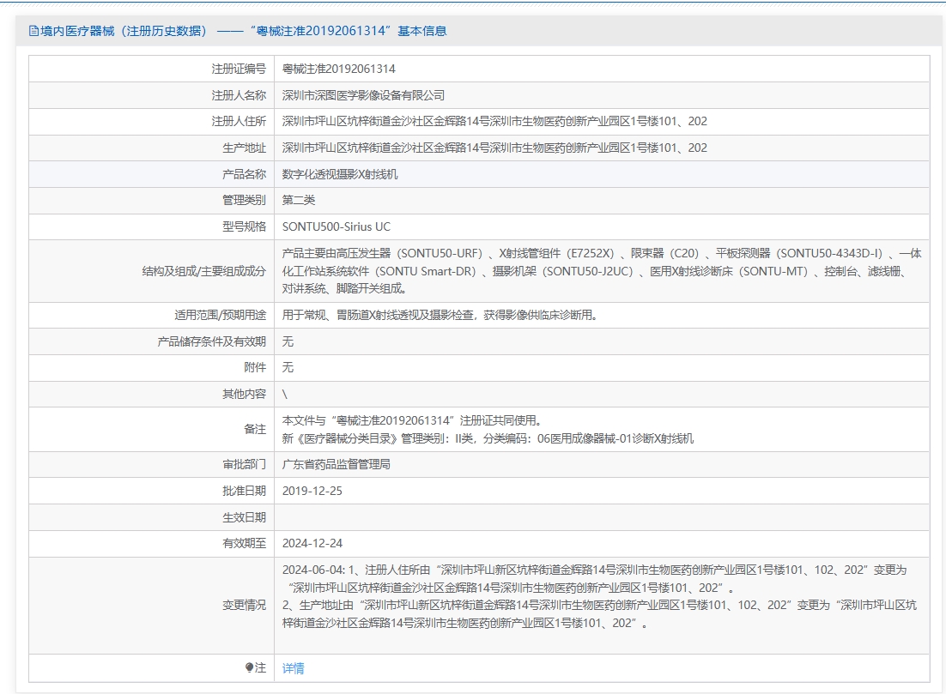Click the 注册证编号 value 粤械注准20192061314
The image size is (946, 694).
[338, 69]
